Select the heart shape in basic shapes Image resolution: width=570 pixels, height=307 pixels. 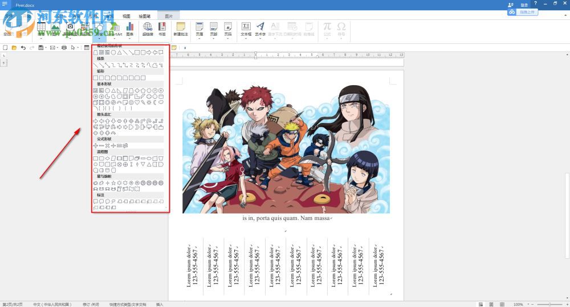[137, 102]
